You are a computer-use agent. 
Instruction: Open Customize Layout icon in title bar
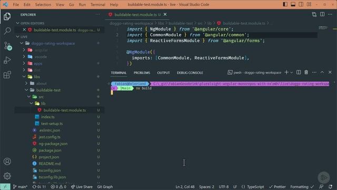(x=309, y=4)
